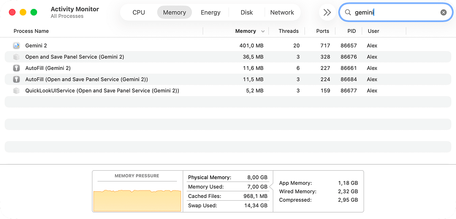Click the Open and Save Panel Service row icon

click(16, 57)
